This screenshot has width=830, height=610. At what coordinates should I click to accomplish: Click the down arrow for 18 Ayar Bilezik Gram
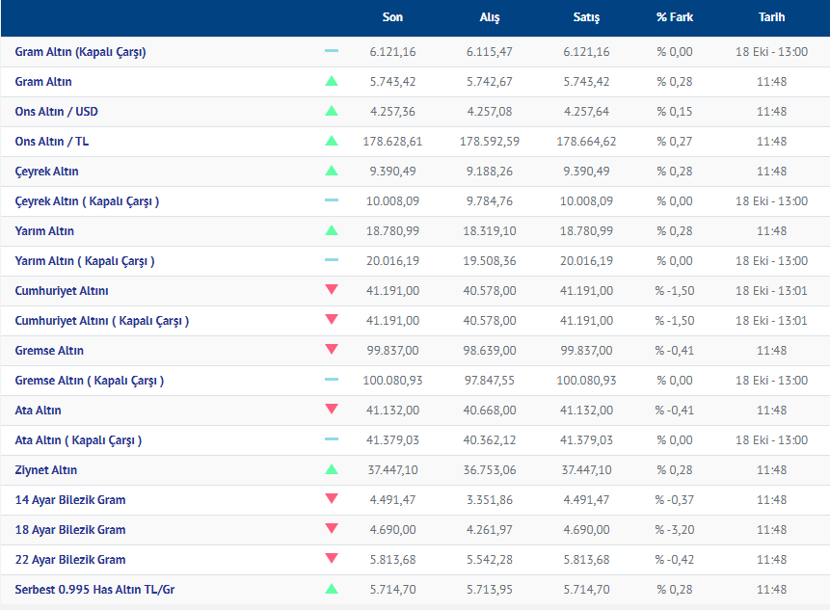(x=332, y=529)
